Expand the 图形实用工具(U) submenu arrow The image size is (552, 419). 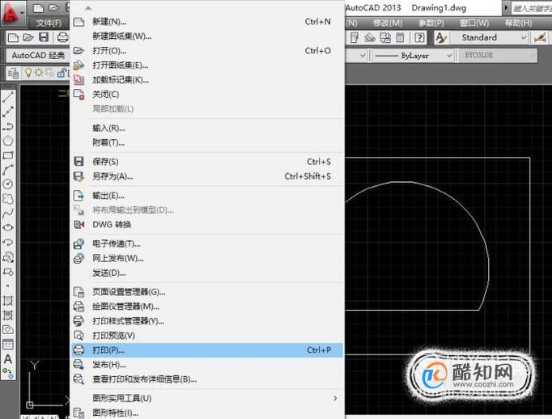click(335, 398)
